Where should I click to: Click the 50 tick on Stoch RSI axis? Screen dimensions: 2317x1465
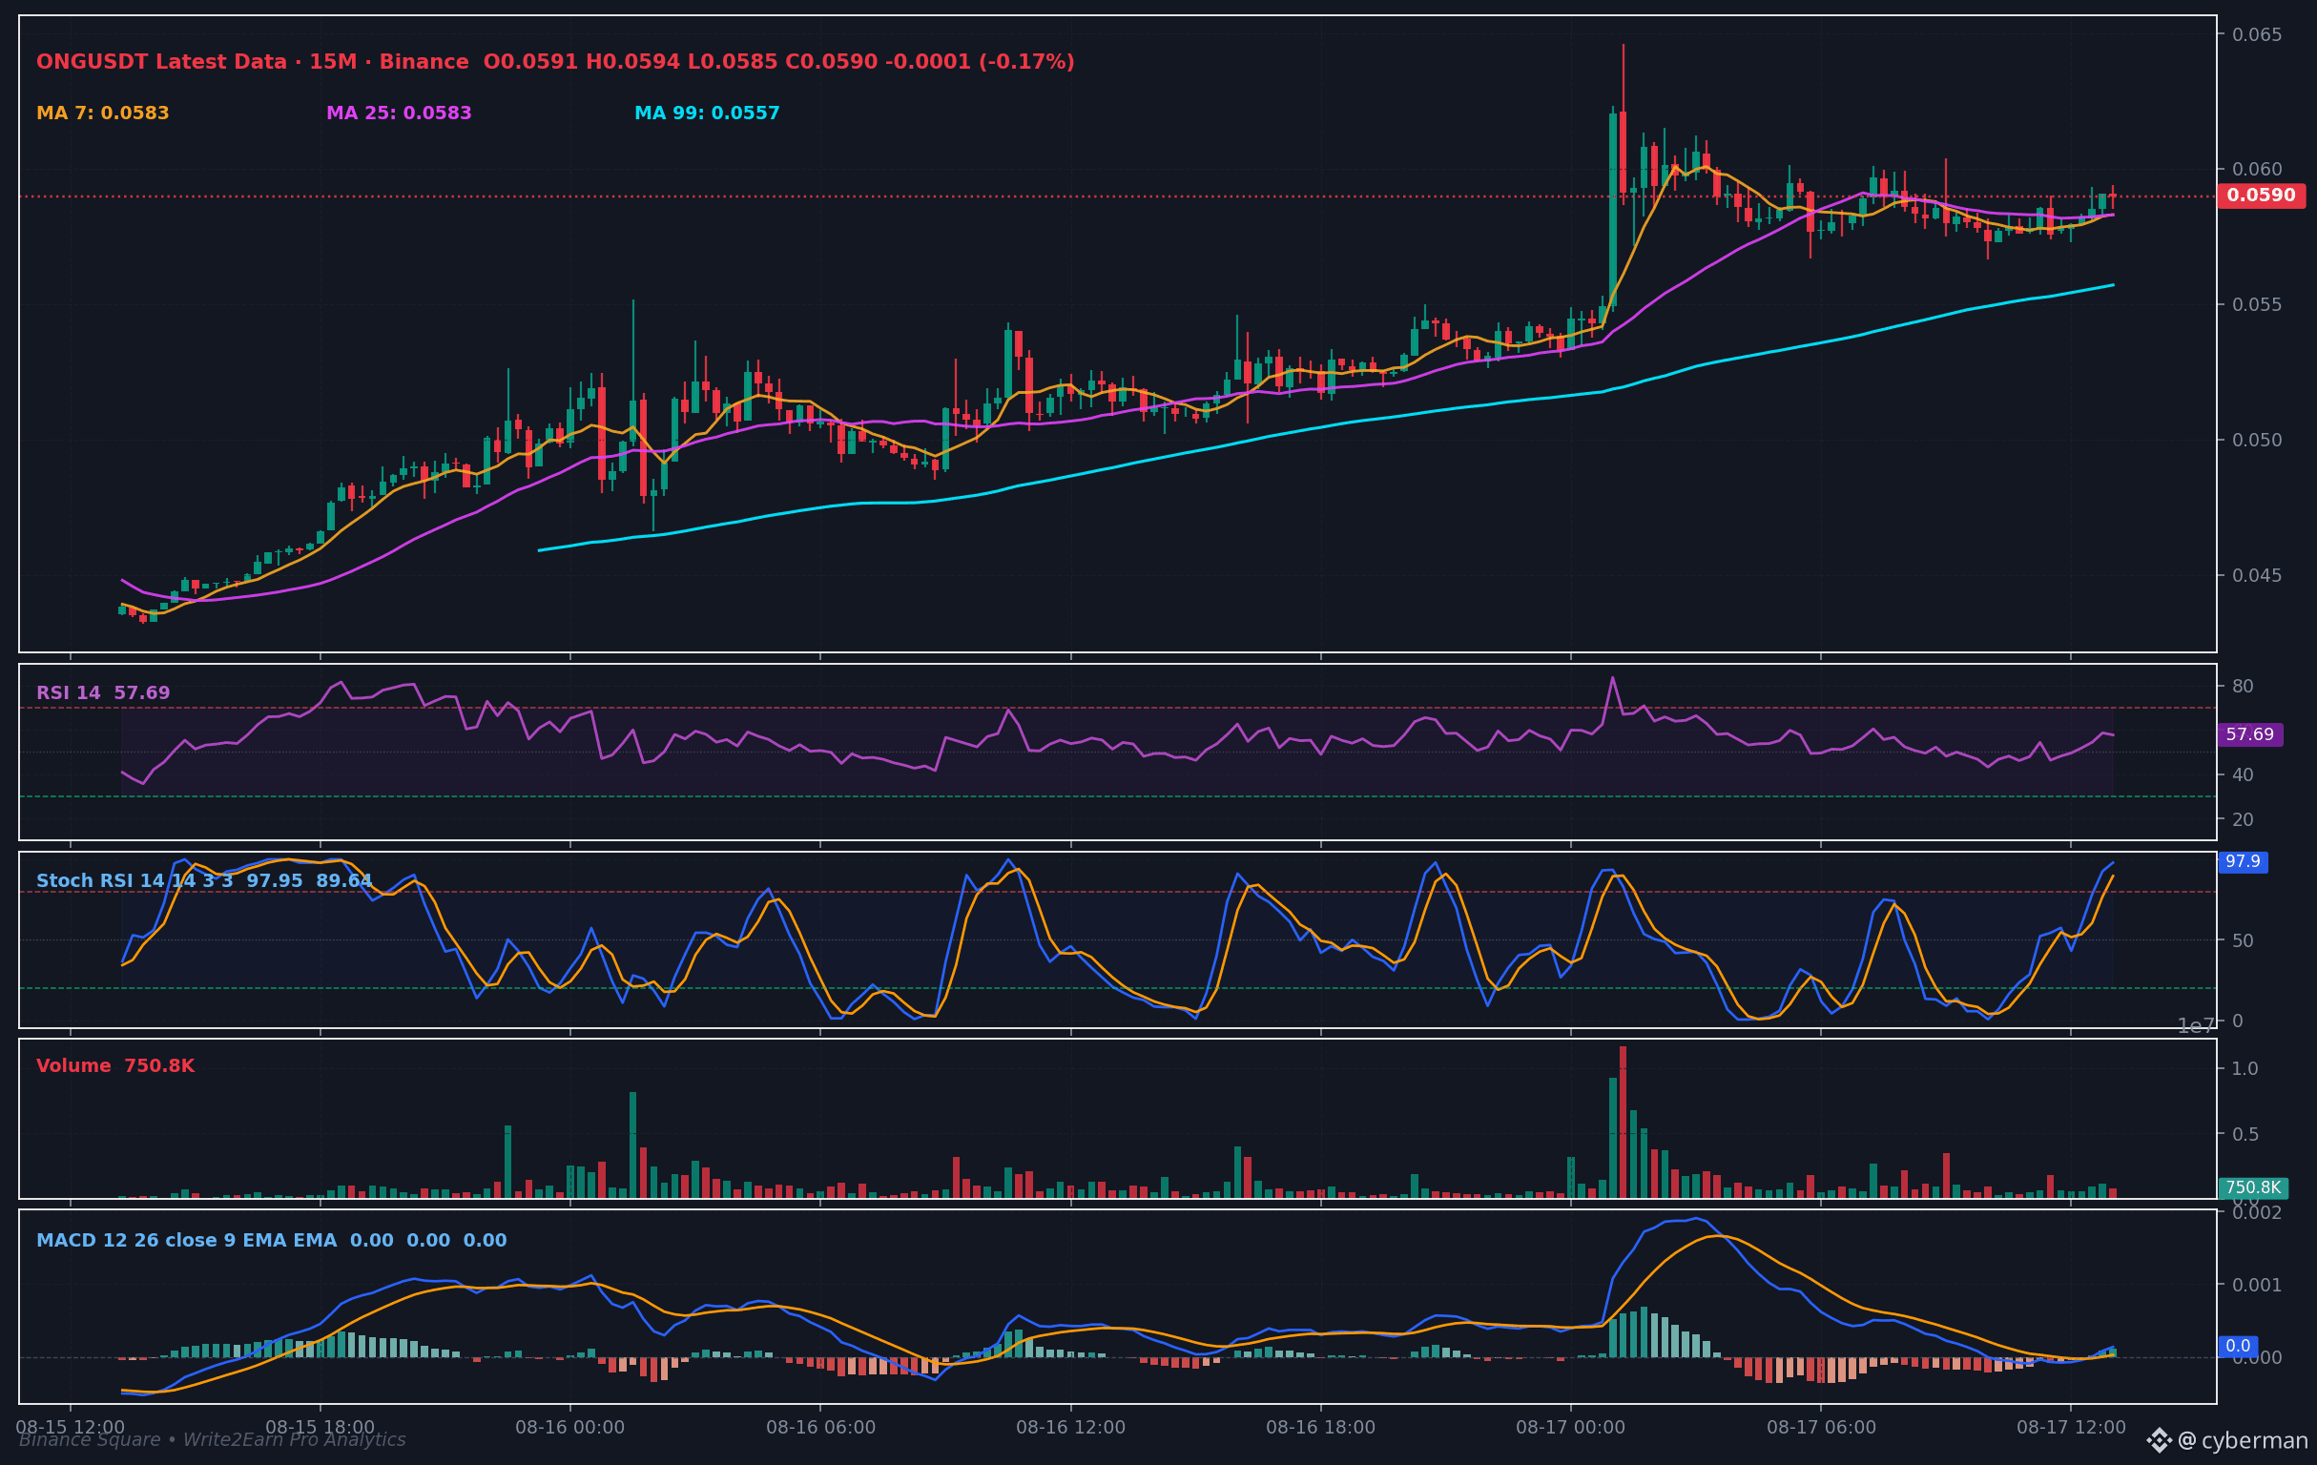[x=2243, y=939]
